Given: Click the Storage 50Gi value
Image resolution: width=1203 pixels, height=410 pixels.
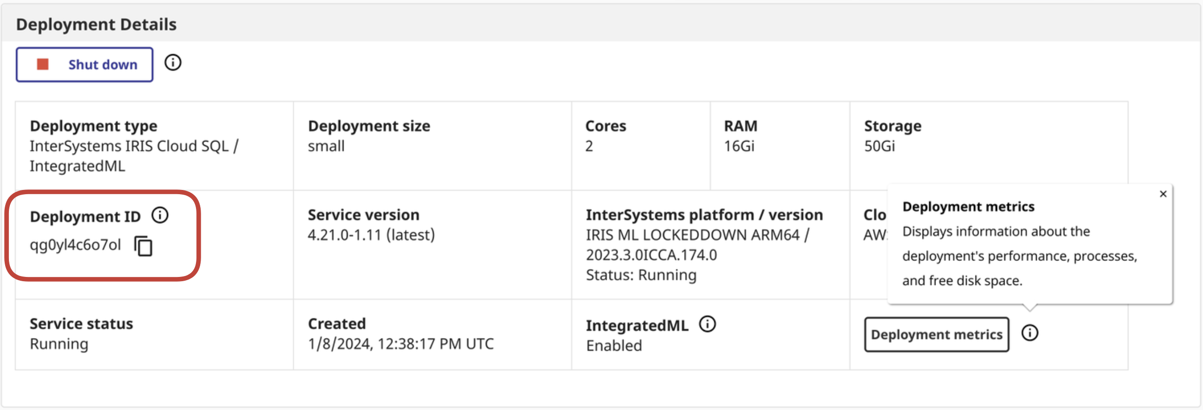Looking at the screenshot, I should click(x=879, y=146).
